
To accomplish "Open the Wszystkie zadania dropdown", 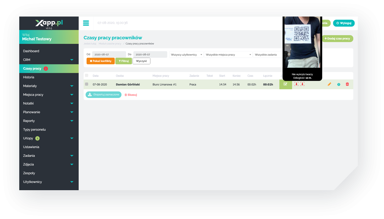I will tap(268, 55).
